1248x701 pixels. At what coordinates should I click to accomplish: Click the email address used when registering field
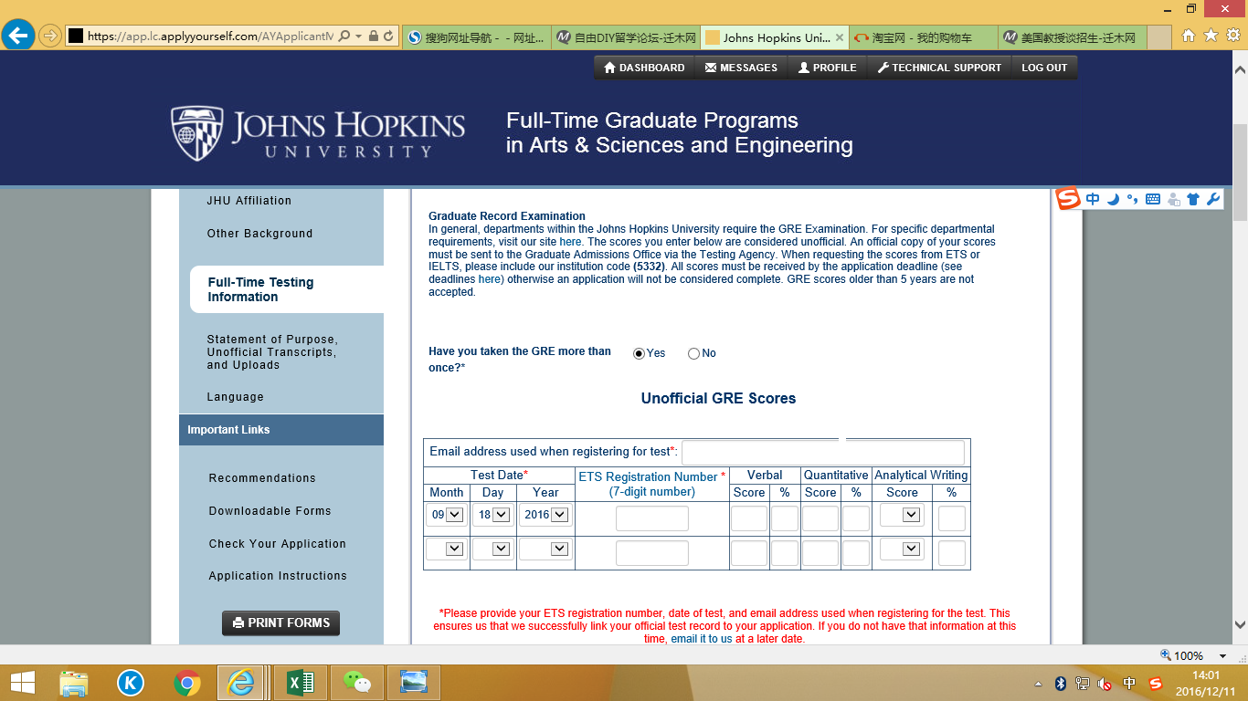click(823, 453)
